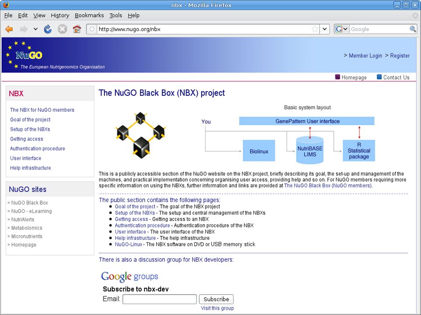Open sidebar Goal of the project link
This screenshot has width=421, height=315.
[30, 119]
